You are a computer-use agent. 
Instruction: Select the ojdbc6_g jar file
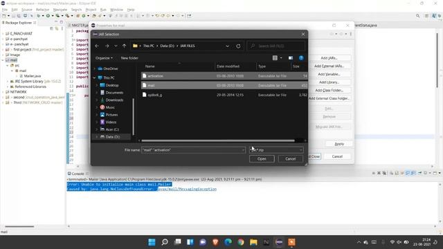tap(224, 95)
